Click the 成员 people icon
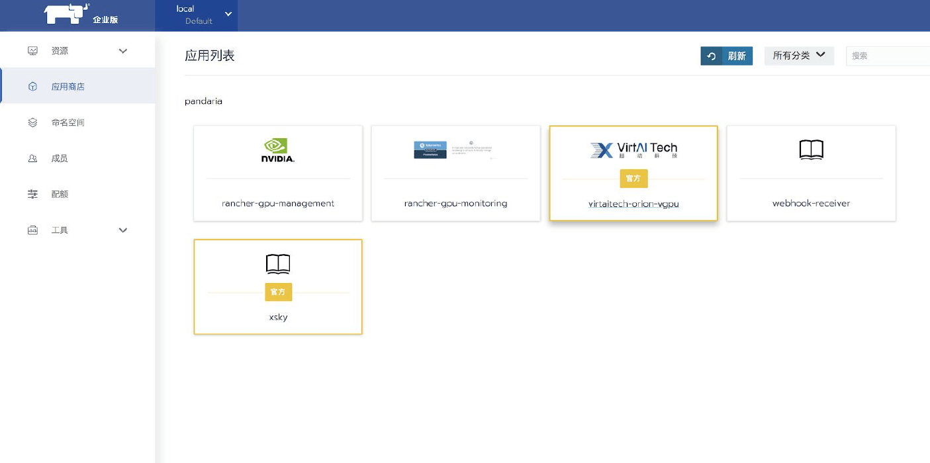 point(32,159)
